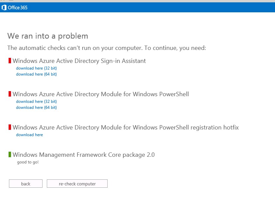Click the Office 365 logo icon
Image resolution: width=275 pixels, height=219 pixels.
[x=4, y=8]
